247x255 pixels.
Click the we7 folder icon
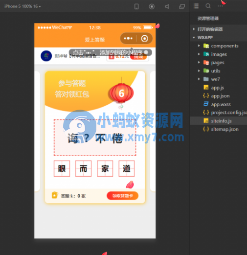pyautogui.click(x=206, y=79)
